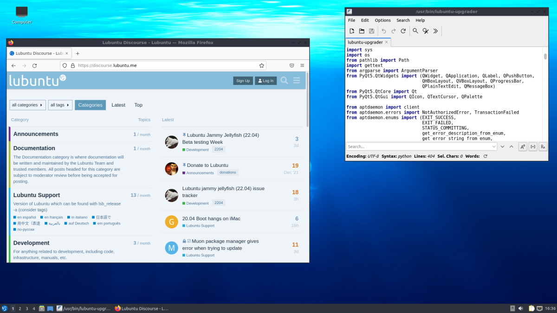
Task: Open the all tags dropdown
Action: tap(60, 105)
